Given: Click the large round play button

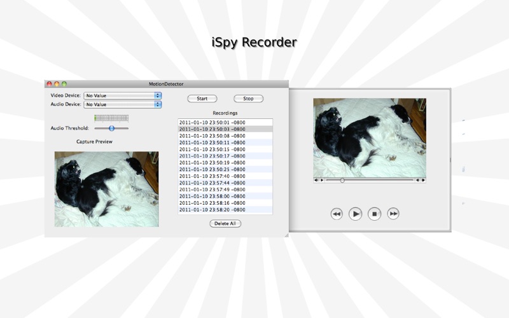Looking at the screenshot, I should pos(356,214).
